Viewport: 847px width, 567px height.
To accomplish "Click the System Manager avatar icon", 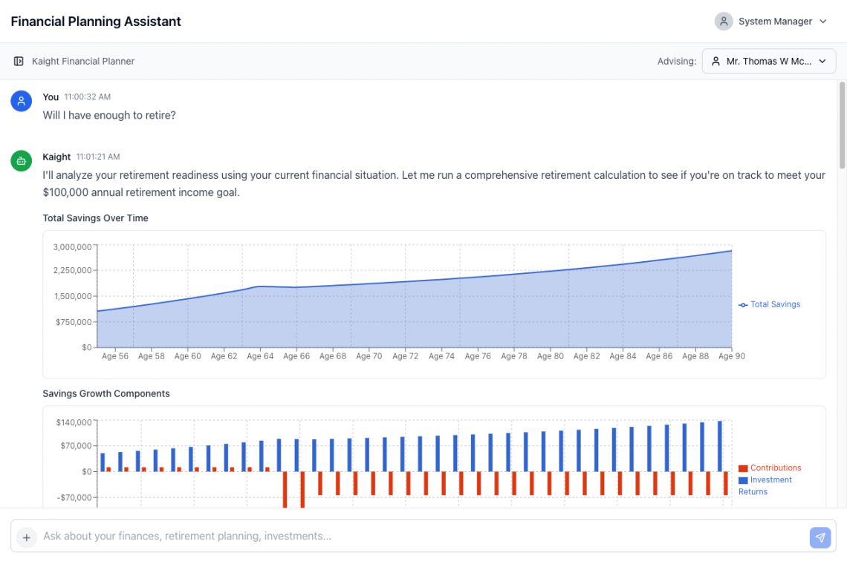I will [x=723, y=22].
